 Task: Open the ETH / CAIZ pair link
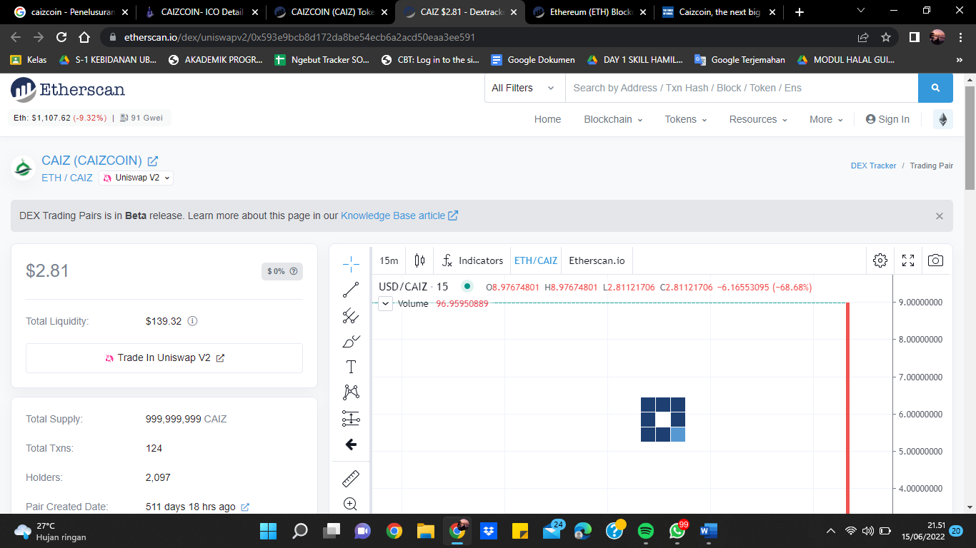click(x=67, y=178)
